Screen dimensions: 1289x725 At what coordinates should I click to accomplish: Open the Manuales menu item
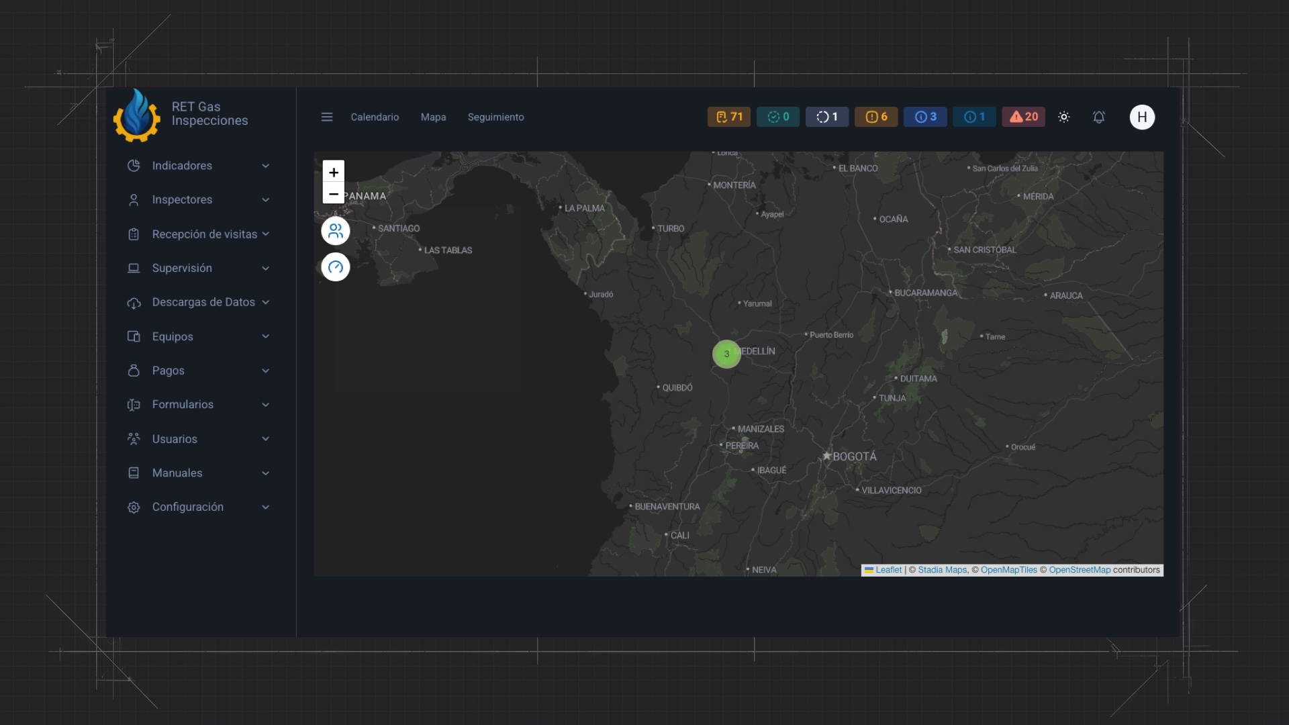pos(199,473)
